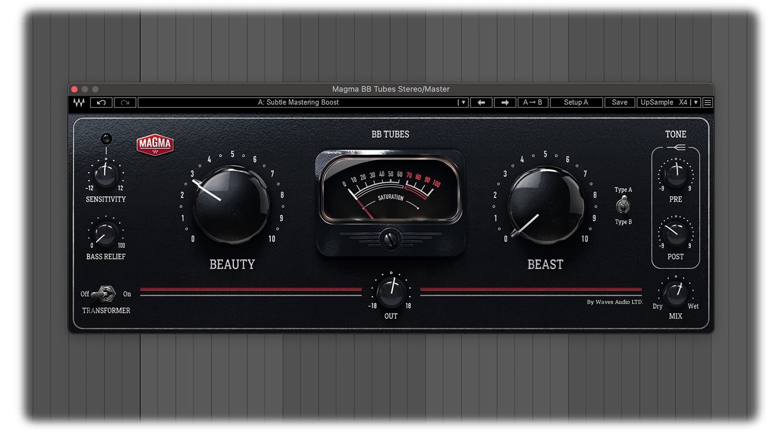Copy settings with A→B button
Screen dimensions: 782x439
coord(533,102)
